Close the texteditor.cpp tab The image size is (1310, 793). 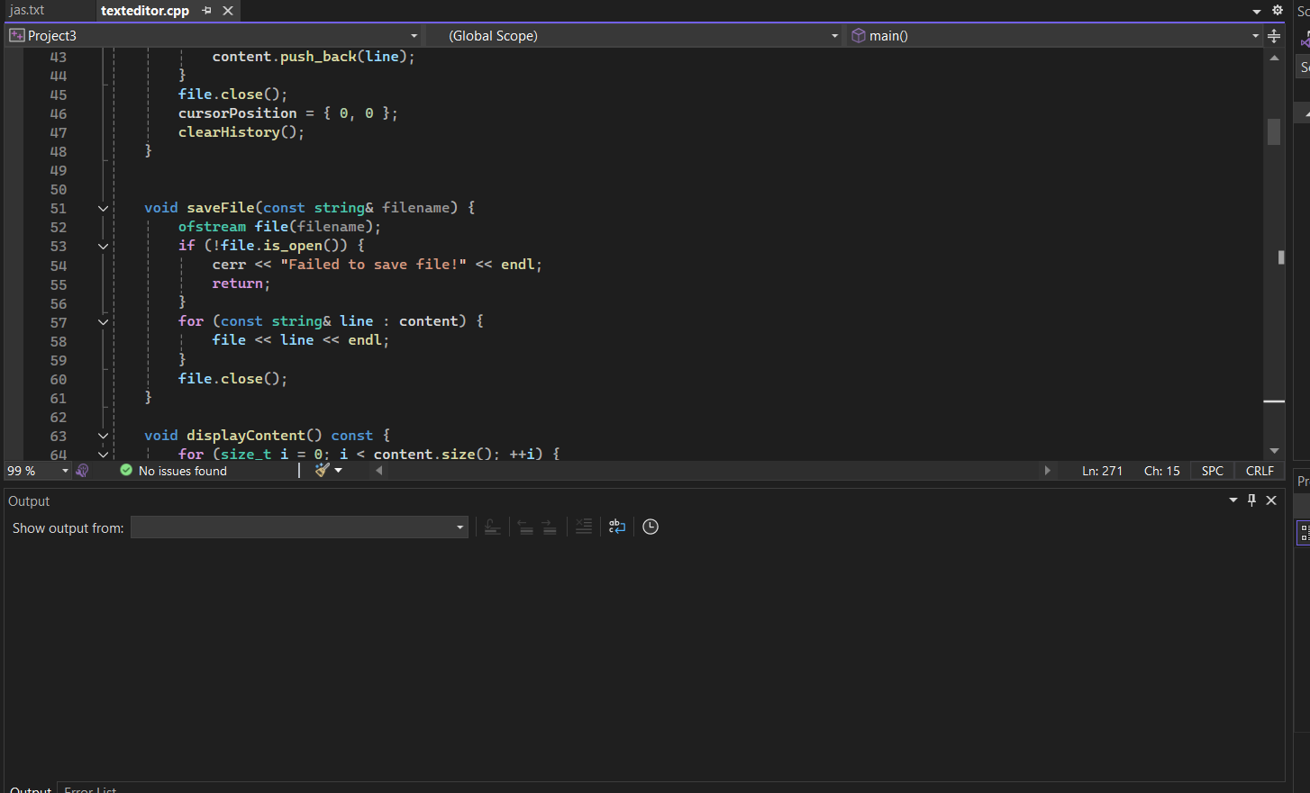228,11
